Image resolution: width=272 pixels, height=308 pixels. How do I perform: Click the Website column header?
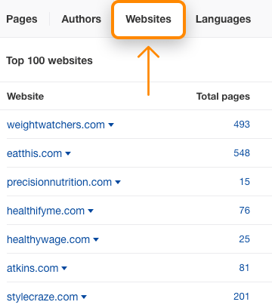coord(26,97)
